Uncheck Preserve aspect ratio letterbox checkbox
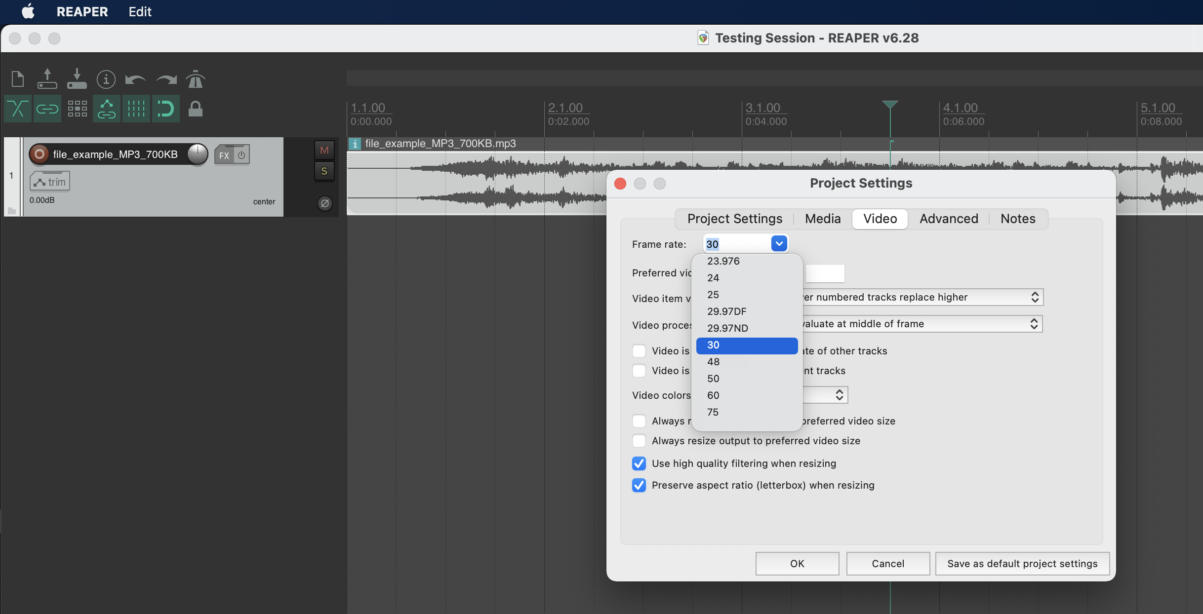This screenshot has height=614, width=1203. (x=639, y=485)
